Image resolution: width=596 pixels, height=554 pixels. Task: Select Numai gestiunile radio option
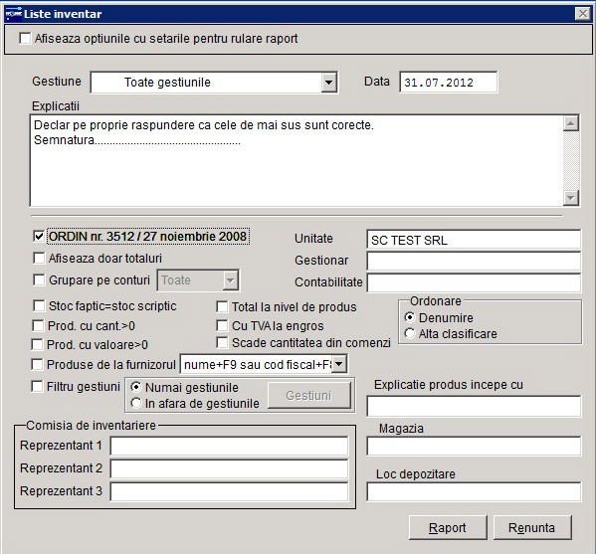tap(136, 387)
